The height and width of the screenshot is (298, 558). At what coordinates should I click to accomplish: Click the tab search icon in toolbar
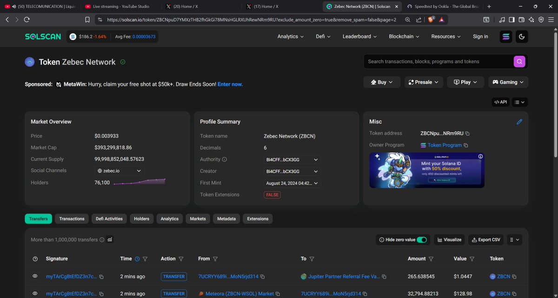[x=486, y=20]
